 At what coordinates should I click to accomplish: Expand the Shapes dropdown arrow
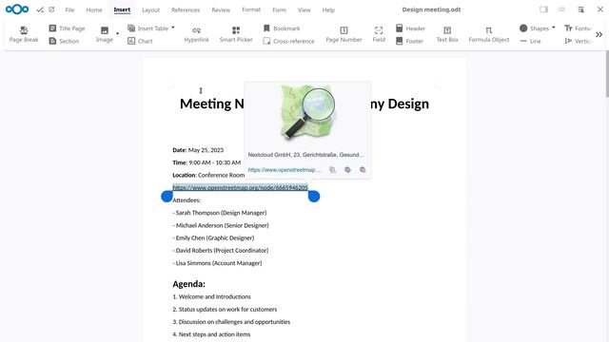pyautogui.click(x=554, y=28)
